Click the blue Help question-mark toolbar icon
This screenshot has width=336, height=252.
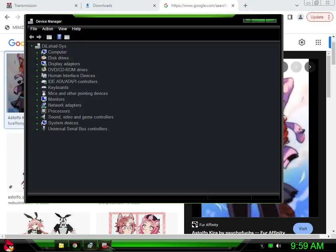click(59, 37)
